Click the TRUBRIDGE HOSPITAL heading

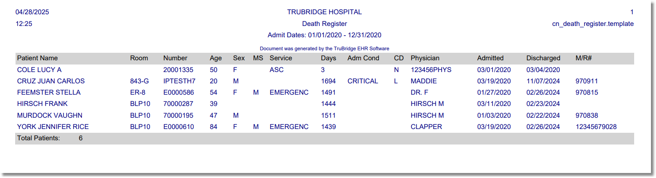click(x=324, y=12)
